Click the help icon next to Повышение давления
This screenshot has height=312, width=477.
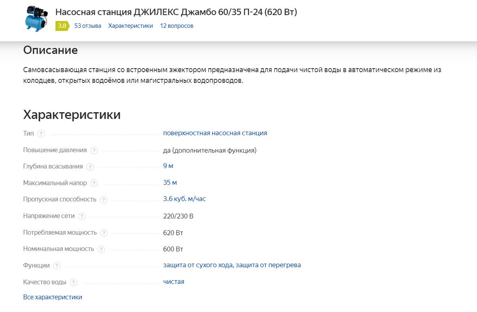click(x=94, y=150)
